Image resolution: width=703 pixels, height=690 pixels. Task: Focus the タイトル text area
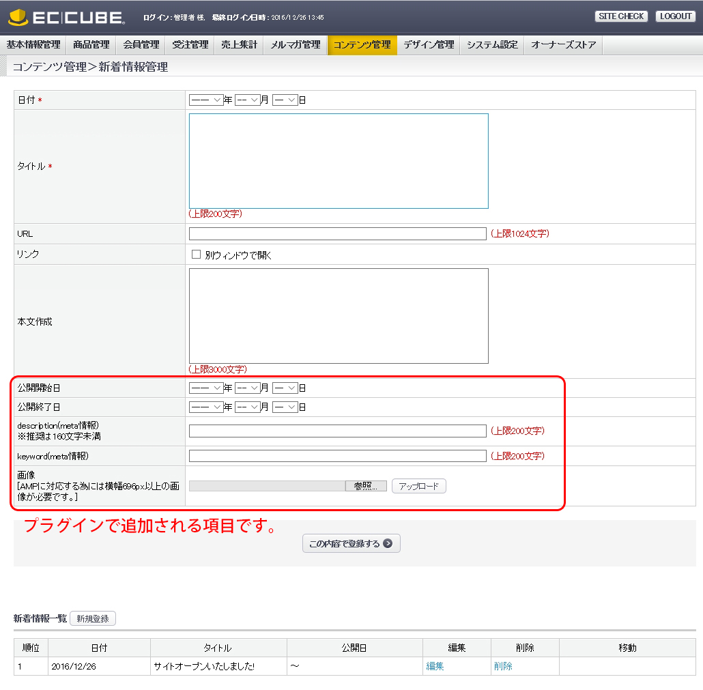(339, 161)
